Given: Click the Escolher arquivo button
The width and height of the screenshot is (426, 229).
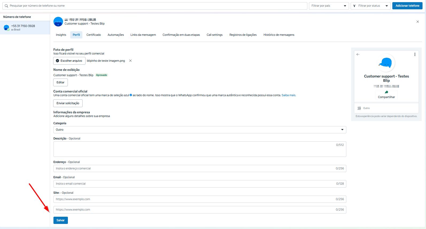Looking at the screenshot, I should (x=69, y=61).
